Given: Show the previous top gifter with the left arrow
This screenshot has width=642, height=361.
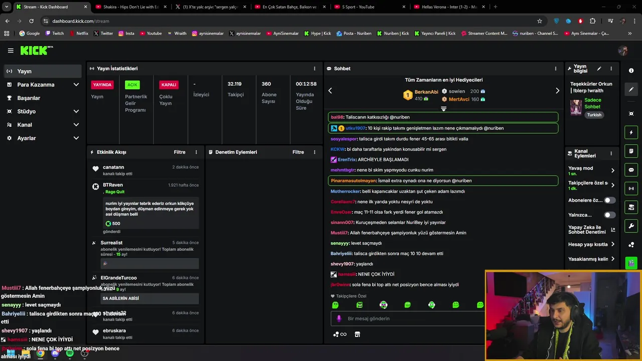Looking at the screenshot, I should click(x=330, y=91).
